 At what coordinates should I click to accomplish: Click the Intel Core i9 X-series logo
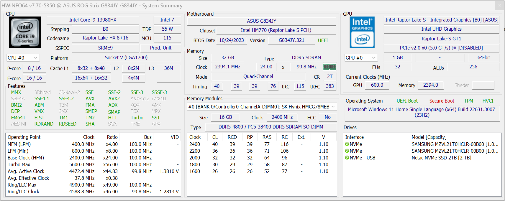pyautogui.click(x=25, y=32)
